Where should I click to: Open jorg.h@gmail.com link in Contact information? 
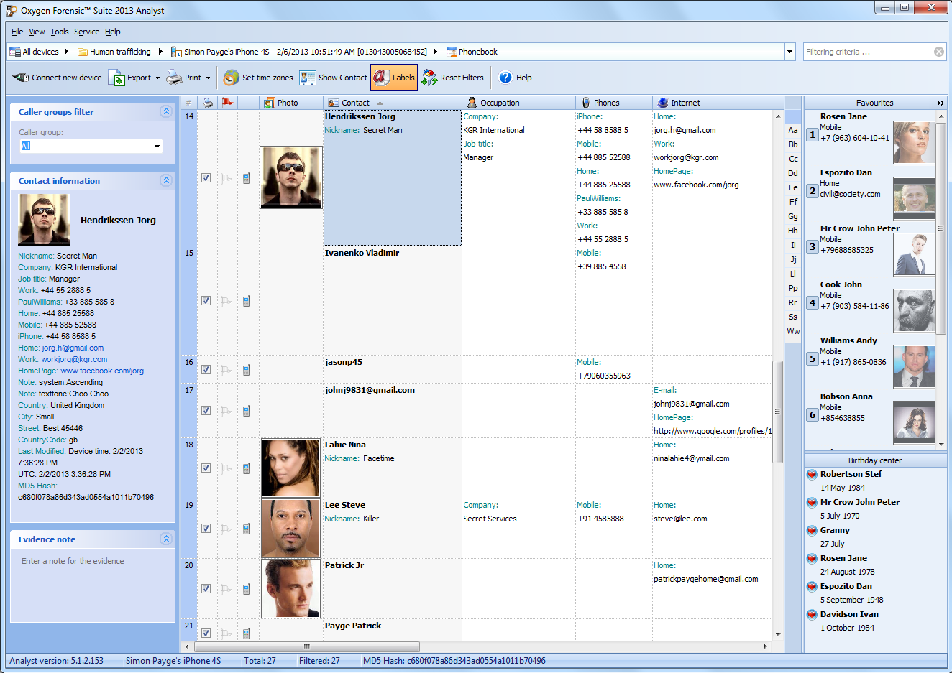pos(73,348)
